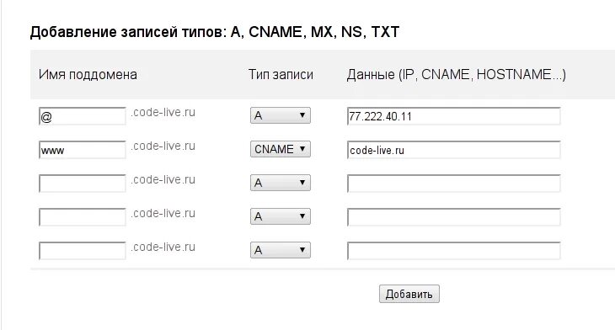Click the data field containing code-live.ru
This screenshot has width=615, height=330.
454,150
